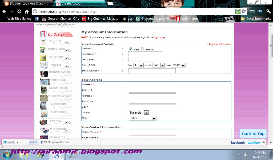This screenshot has height=160, width=273.
Task: Select the VELVET BOX category
Action: (x=55, y=106)
